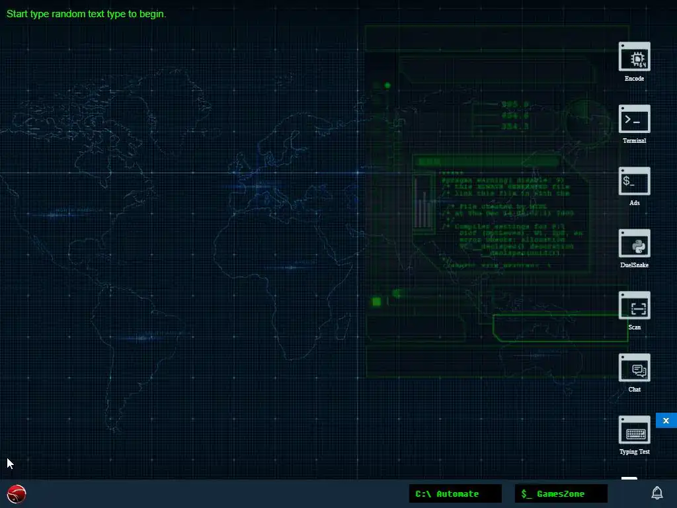The width and height of the screenshot is (677, 508).
Task: Launch the Typing Test icon
Action: [634, 430]
